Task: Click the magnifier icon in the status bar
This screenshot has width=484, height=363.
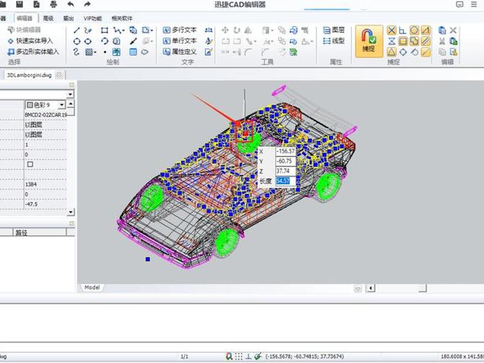Action: point(229,356)
